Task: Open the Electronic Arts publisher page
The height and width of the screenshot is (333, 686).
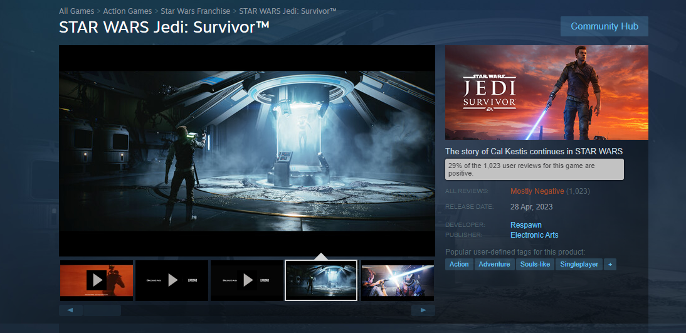Action: 534,235
